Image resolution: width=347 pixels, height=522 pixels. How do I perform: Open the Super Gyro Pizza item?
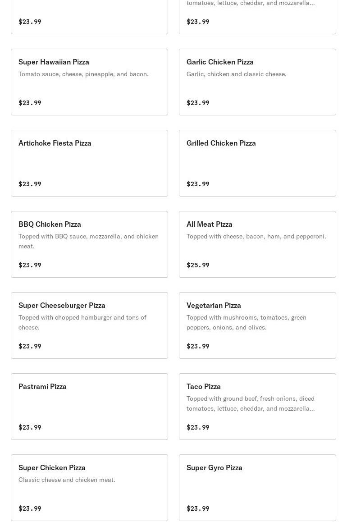click(x=257, y=488)
